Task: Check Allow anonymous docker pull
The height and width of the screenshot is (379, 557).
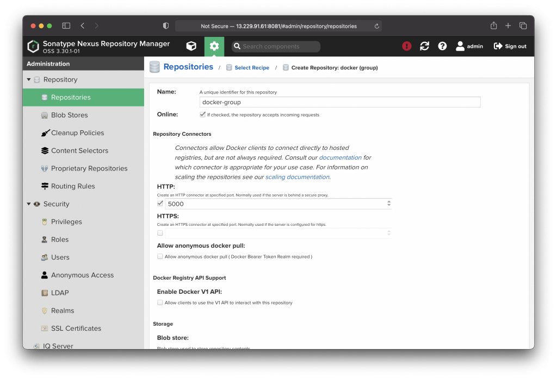Action: coord(160,256)
